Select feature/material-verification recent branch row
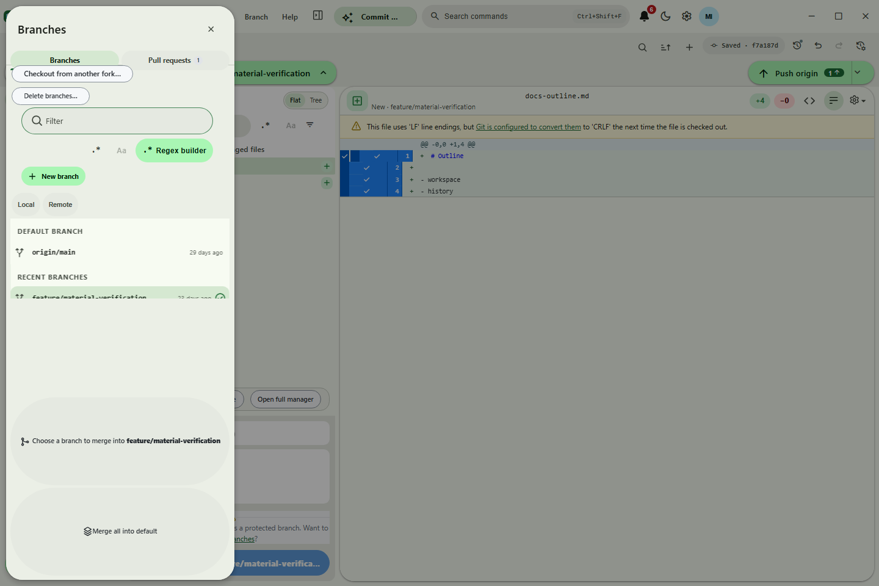The image size is (879, 586). pos(120,294)
